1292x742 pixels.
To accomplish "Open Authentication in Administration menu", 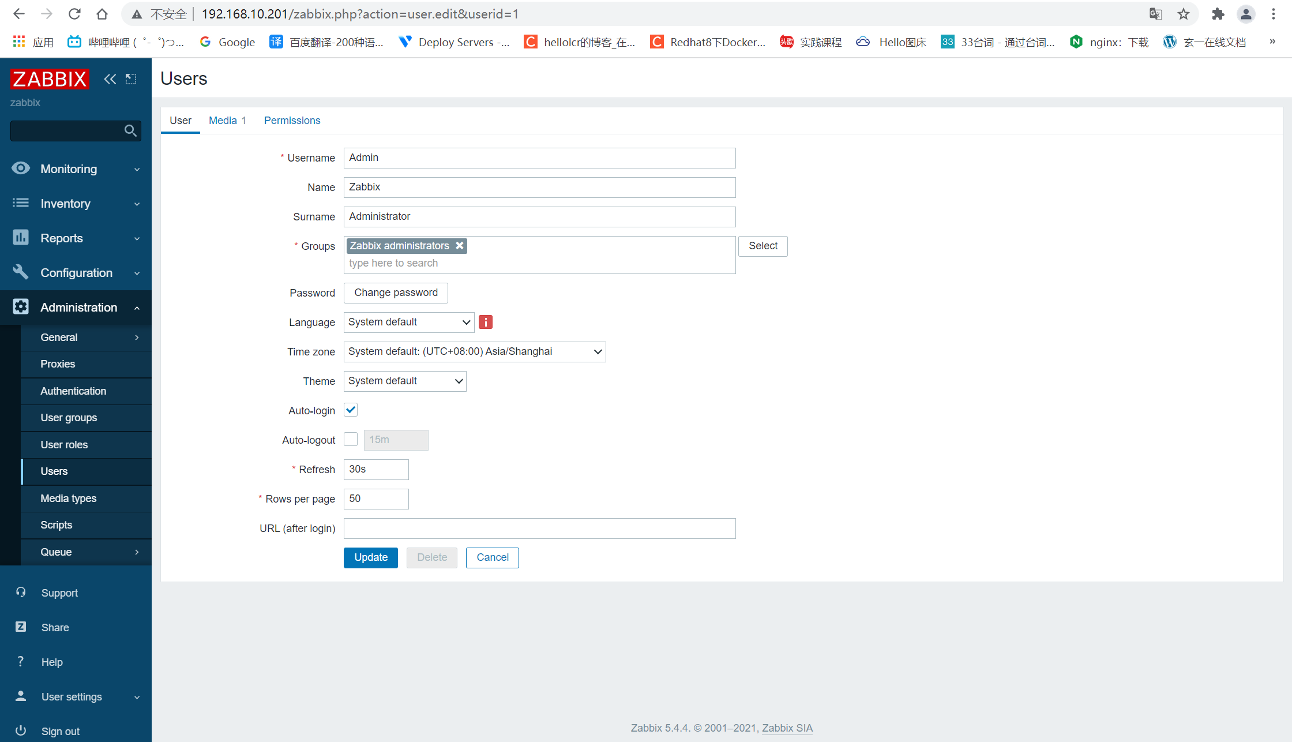I will (x=86, y=391).
